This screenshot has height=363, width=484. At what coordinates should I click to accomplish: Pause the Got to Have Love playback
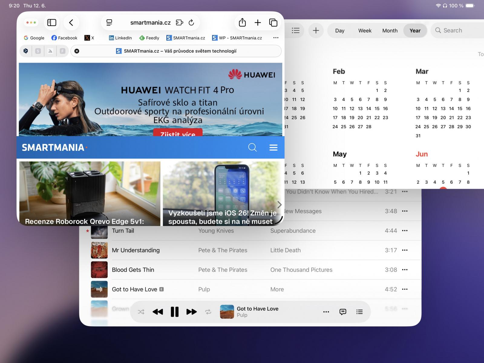click(175, 312)
